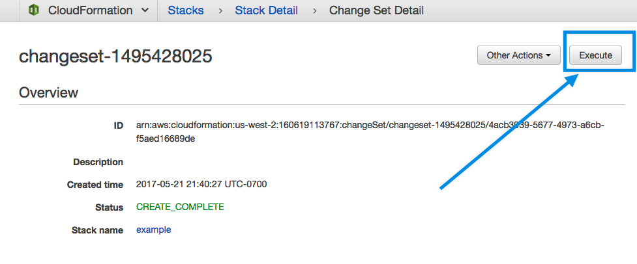Open the Other Actions dropdown

click(518, 55)
